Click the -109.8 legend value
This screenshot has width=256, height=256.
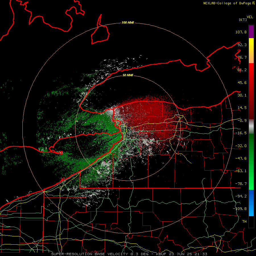tap(240, 209)
